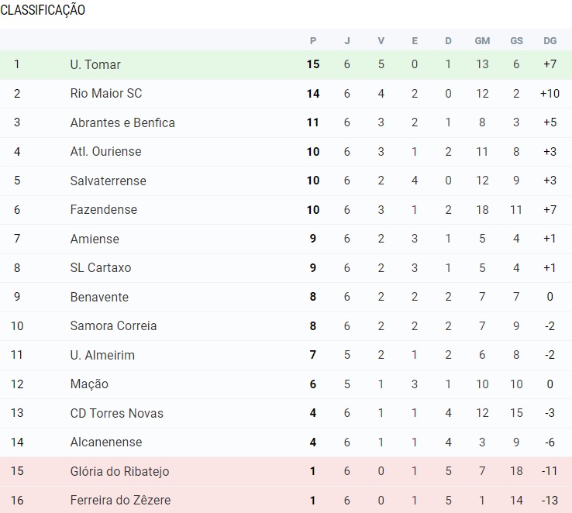Open the Samora Correia team page
Screen dimensions: 572x513
coord(113,326)
